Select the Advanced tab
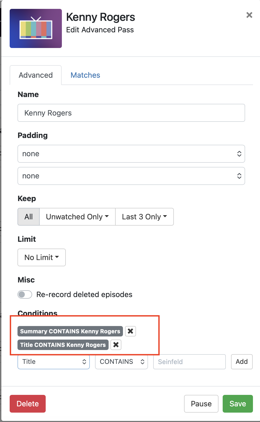Screen dimensions: 260x422 point(36,75)
